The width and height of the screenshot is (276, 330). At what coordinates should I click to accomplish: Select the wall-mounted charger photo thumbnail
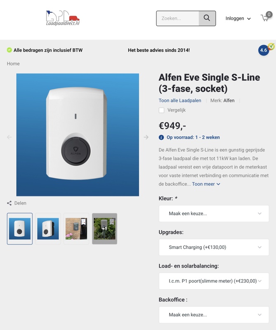pyautogui.click(x=76, y=229)
